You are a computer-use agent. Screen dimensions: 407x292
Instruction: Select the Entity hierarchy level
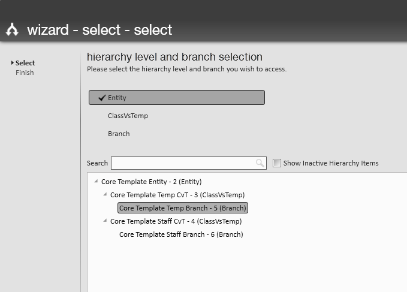[x=177, y=98]
